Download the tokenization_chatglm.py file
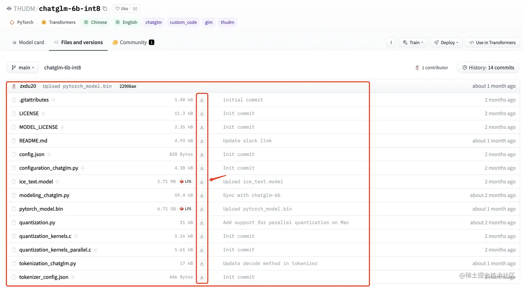The width and height of the screenshot is (523, 287). [202, 264]
